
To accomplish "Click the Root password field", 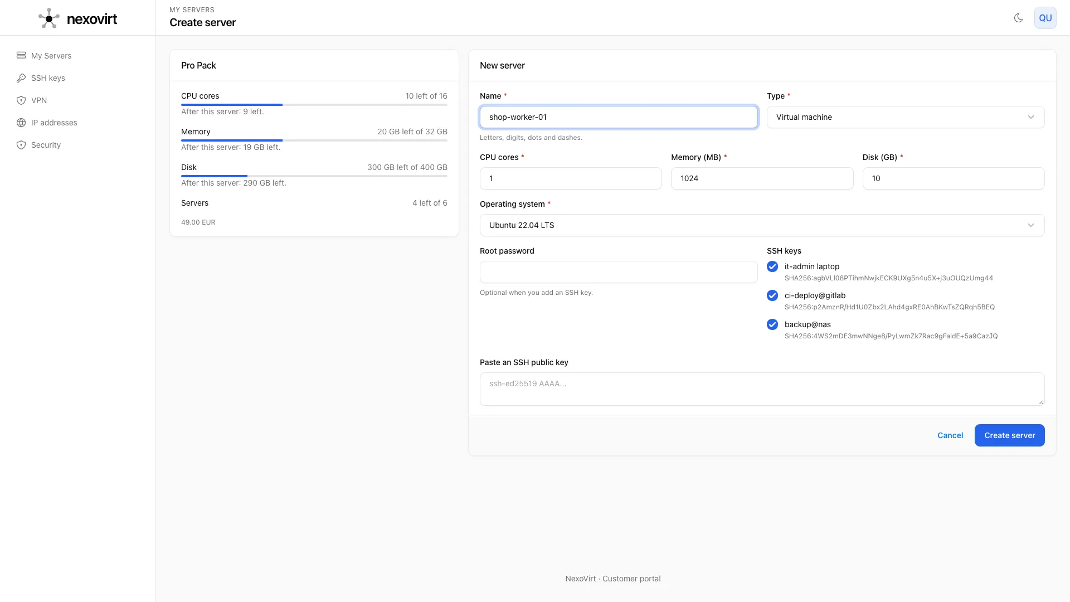I will coord(619,272).
